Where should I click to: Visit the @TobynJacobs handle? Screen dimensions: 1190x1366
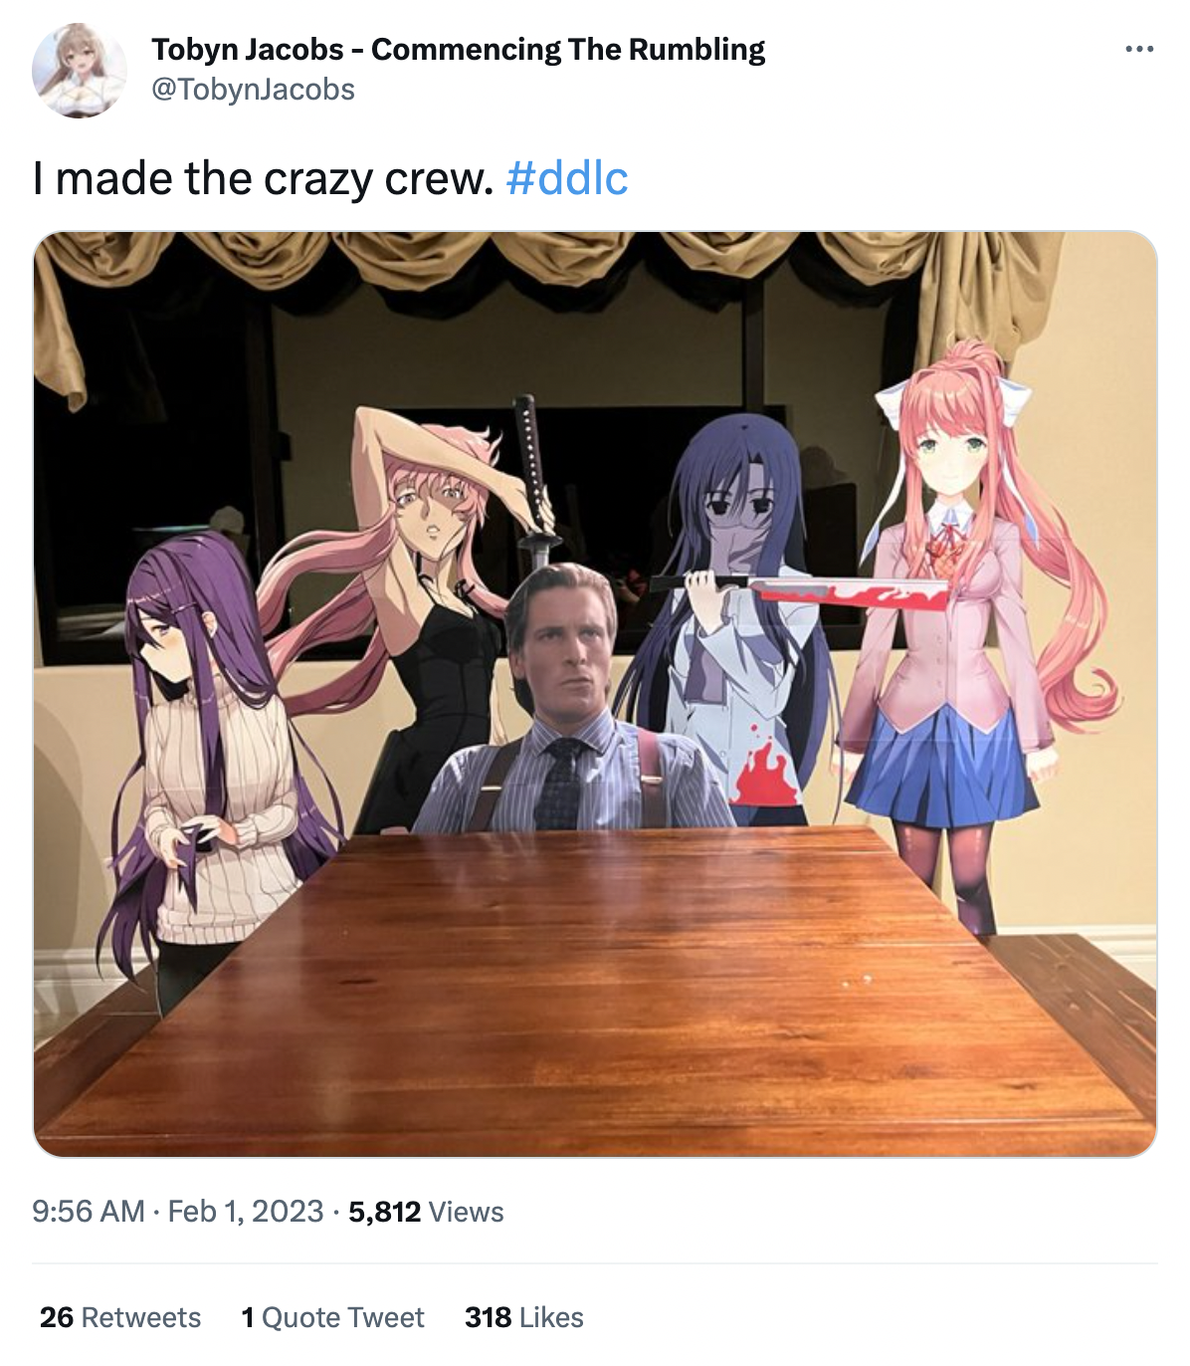click(x=253, y=90)
